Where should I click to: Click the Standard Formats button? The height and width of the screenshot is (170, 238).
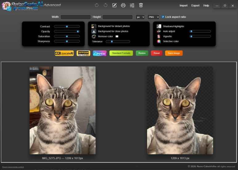[x=121, y=53]
